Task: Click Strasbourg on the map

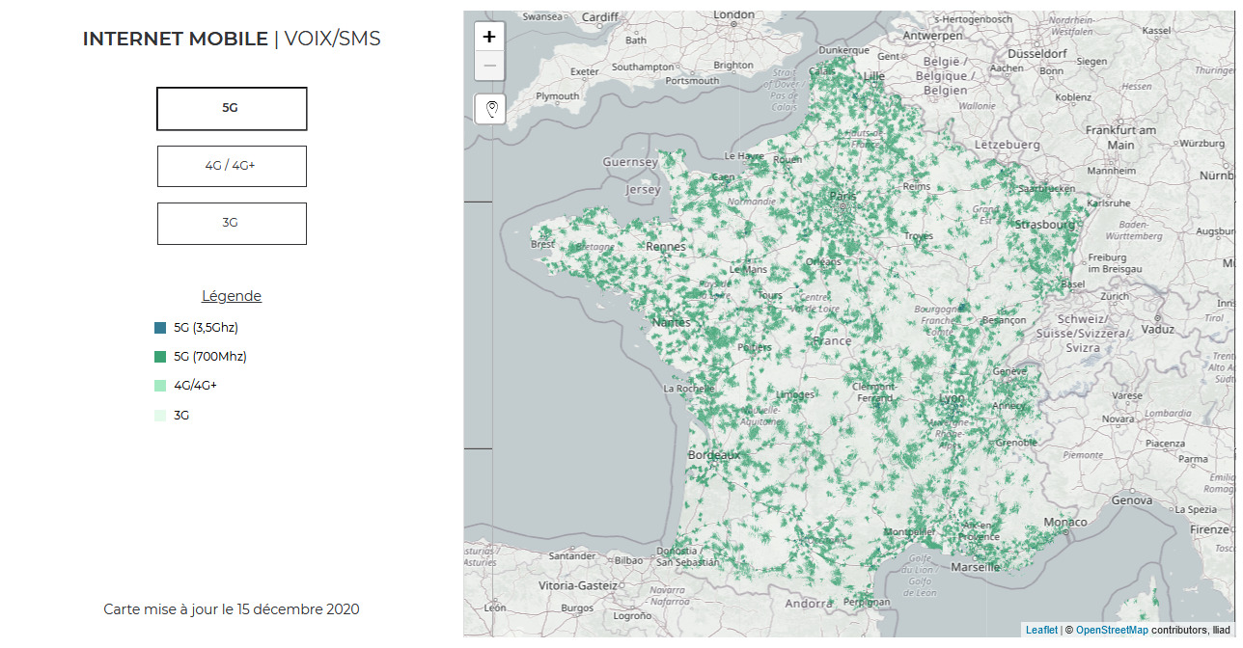Action: coord(1044,225)
